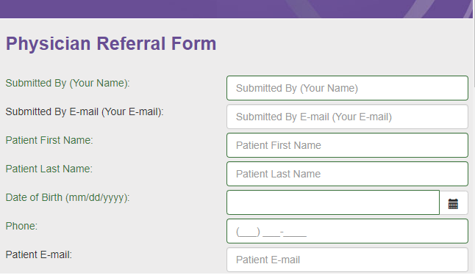Image resolution: width=475 pixels, height=275 pixels.
Task: Click the "Date of Birth (mm/dd/yyyy):" label
Action: [x=68, y=198]
